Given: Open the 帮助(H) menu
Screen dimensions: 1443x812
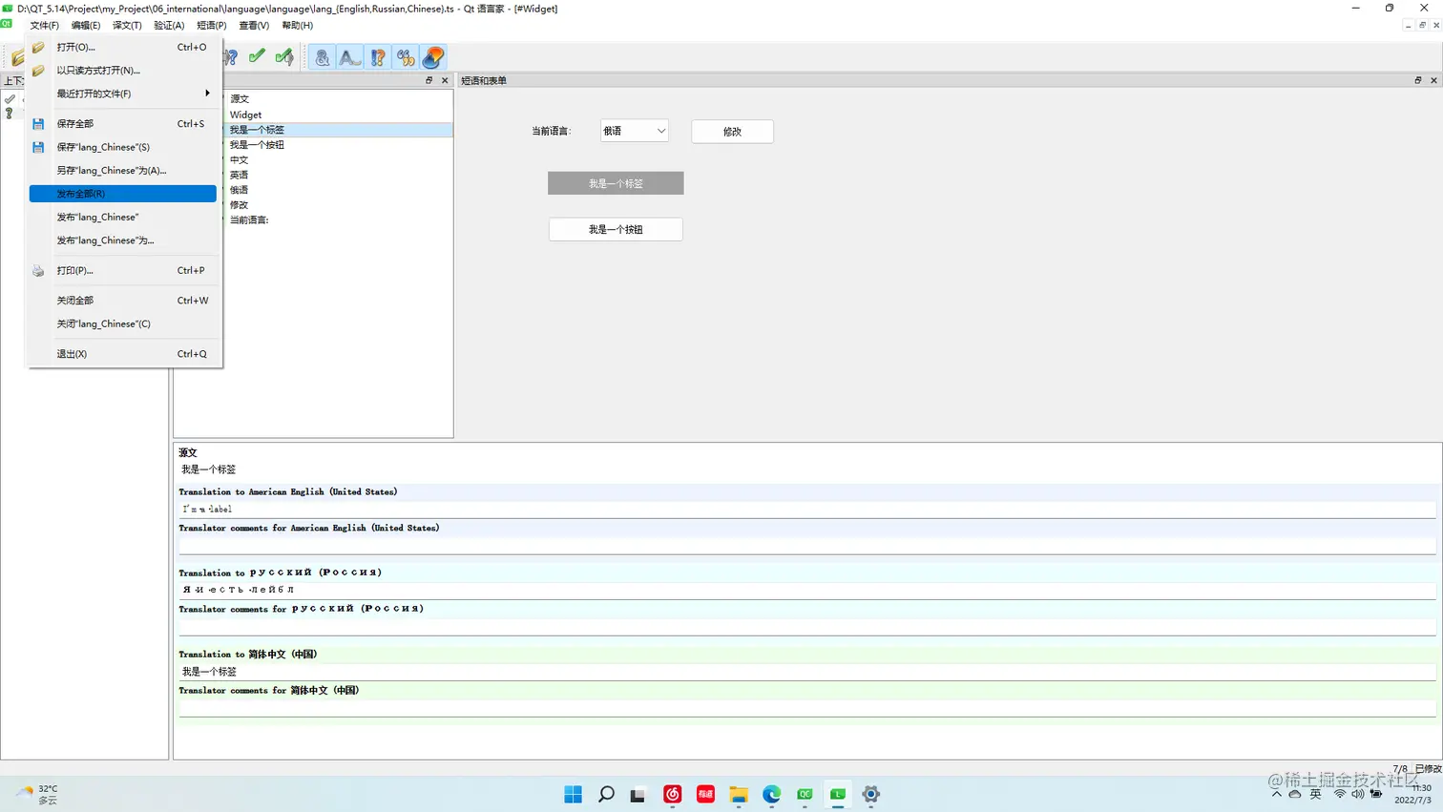Looking at the screenshot, I should click(297, 26).
